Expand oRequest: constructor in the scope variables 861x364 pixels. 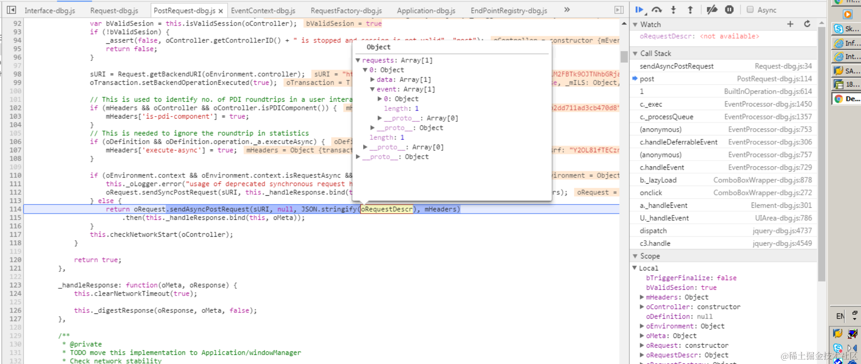coord(642,345)
